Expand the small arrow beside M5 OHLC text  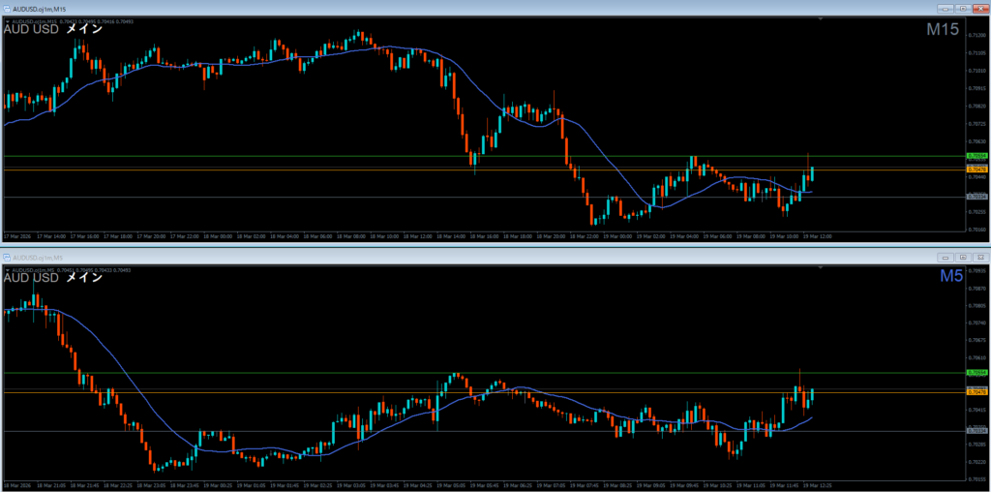coord(6,269)
